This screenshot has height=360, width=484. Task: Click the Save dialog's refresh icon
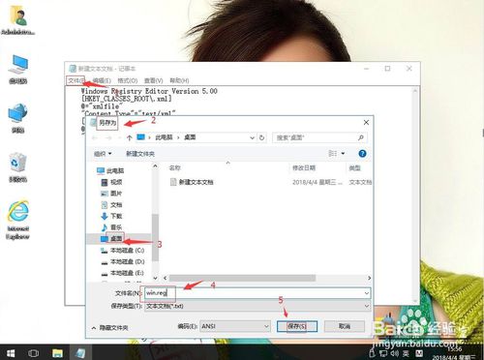262,137
